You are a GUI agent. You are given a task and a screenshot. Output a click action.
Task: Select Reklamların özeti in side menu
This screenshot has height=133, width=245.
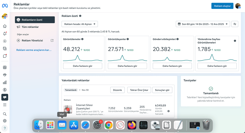(35, 20)
